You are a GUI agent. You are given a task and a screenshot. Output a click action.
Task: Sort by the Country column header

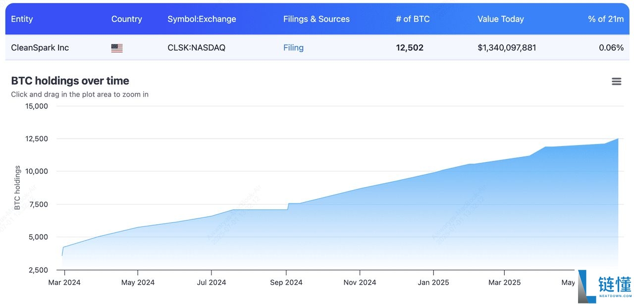click(x=126, y=19)
